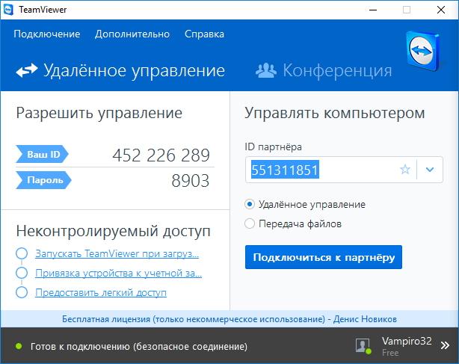Image resolution: width=459 pixels, height=364 pixels.
Task: Expand the contacts panel with the double arrow
Action: [x=445, y=345]
